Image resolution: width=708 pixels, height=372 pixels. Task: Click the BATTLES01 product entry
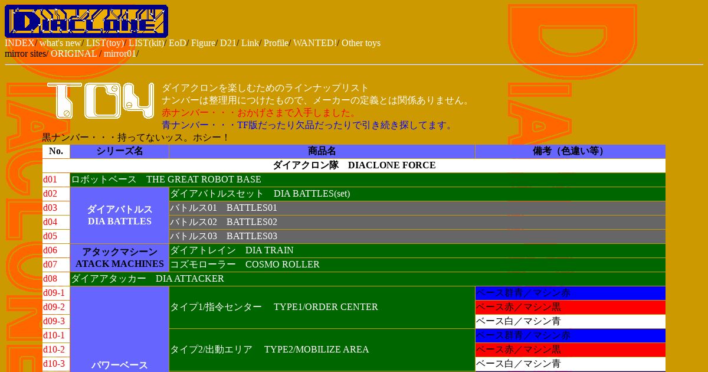coord(417,208)
